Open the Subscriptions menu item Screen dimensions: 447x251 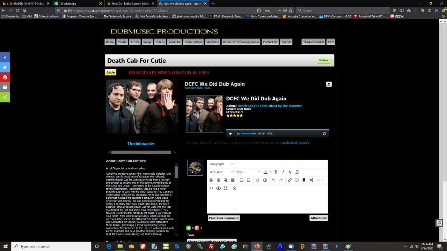193,42
